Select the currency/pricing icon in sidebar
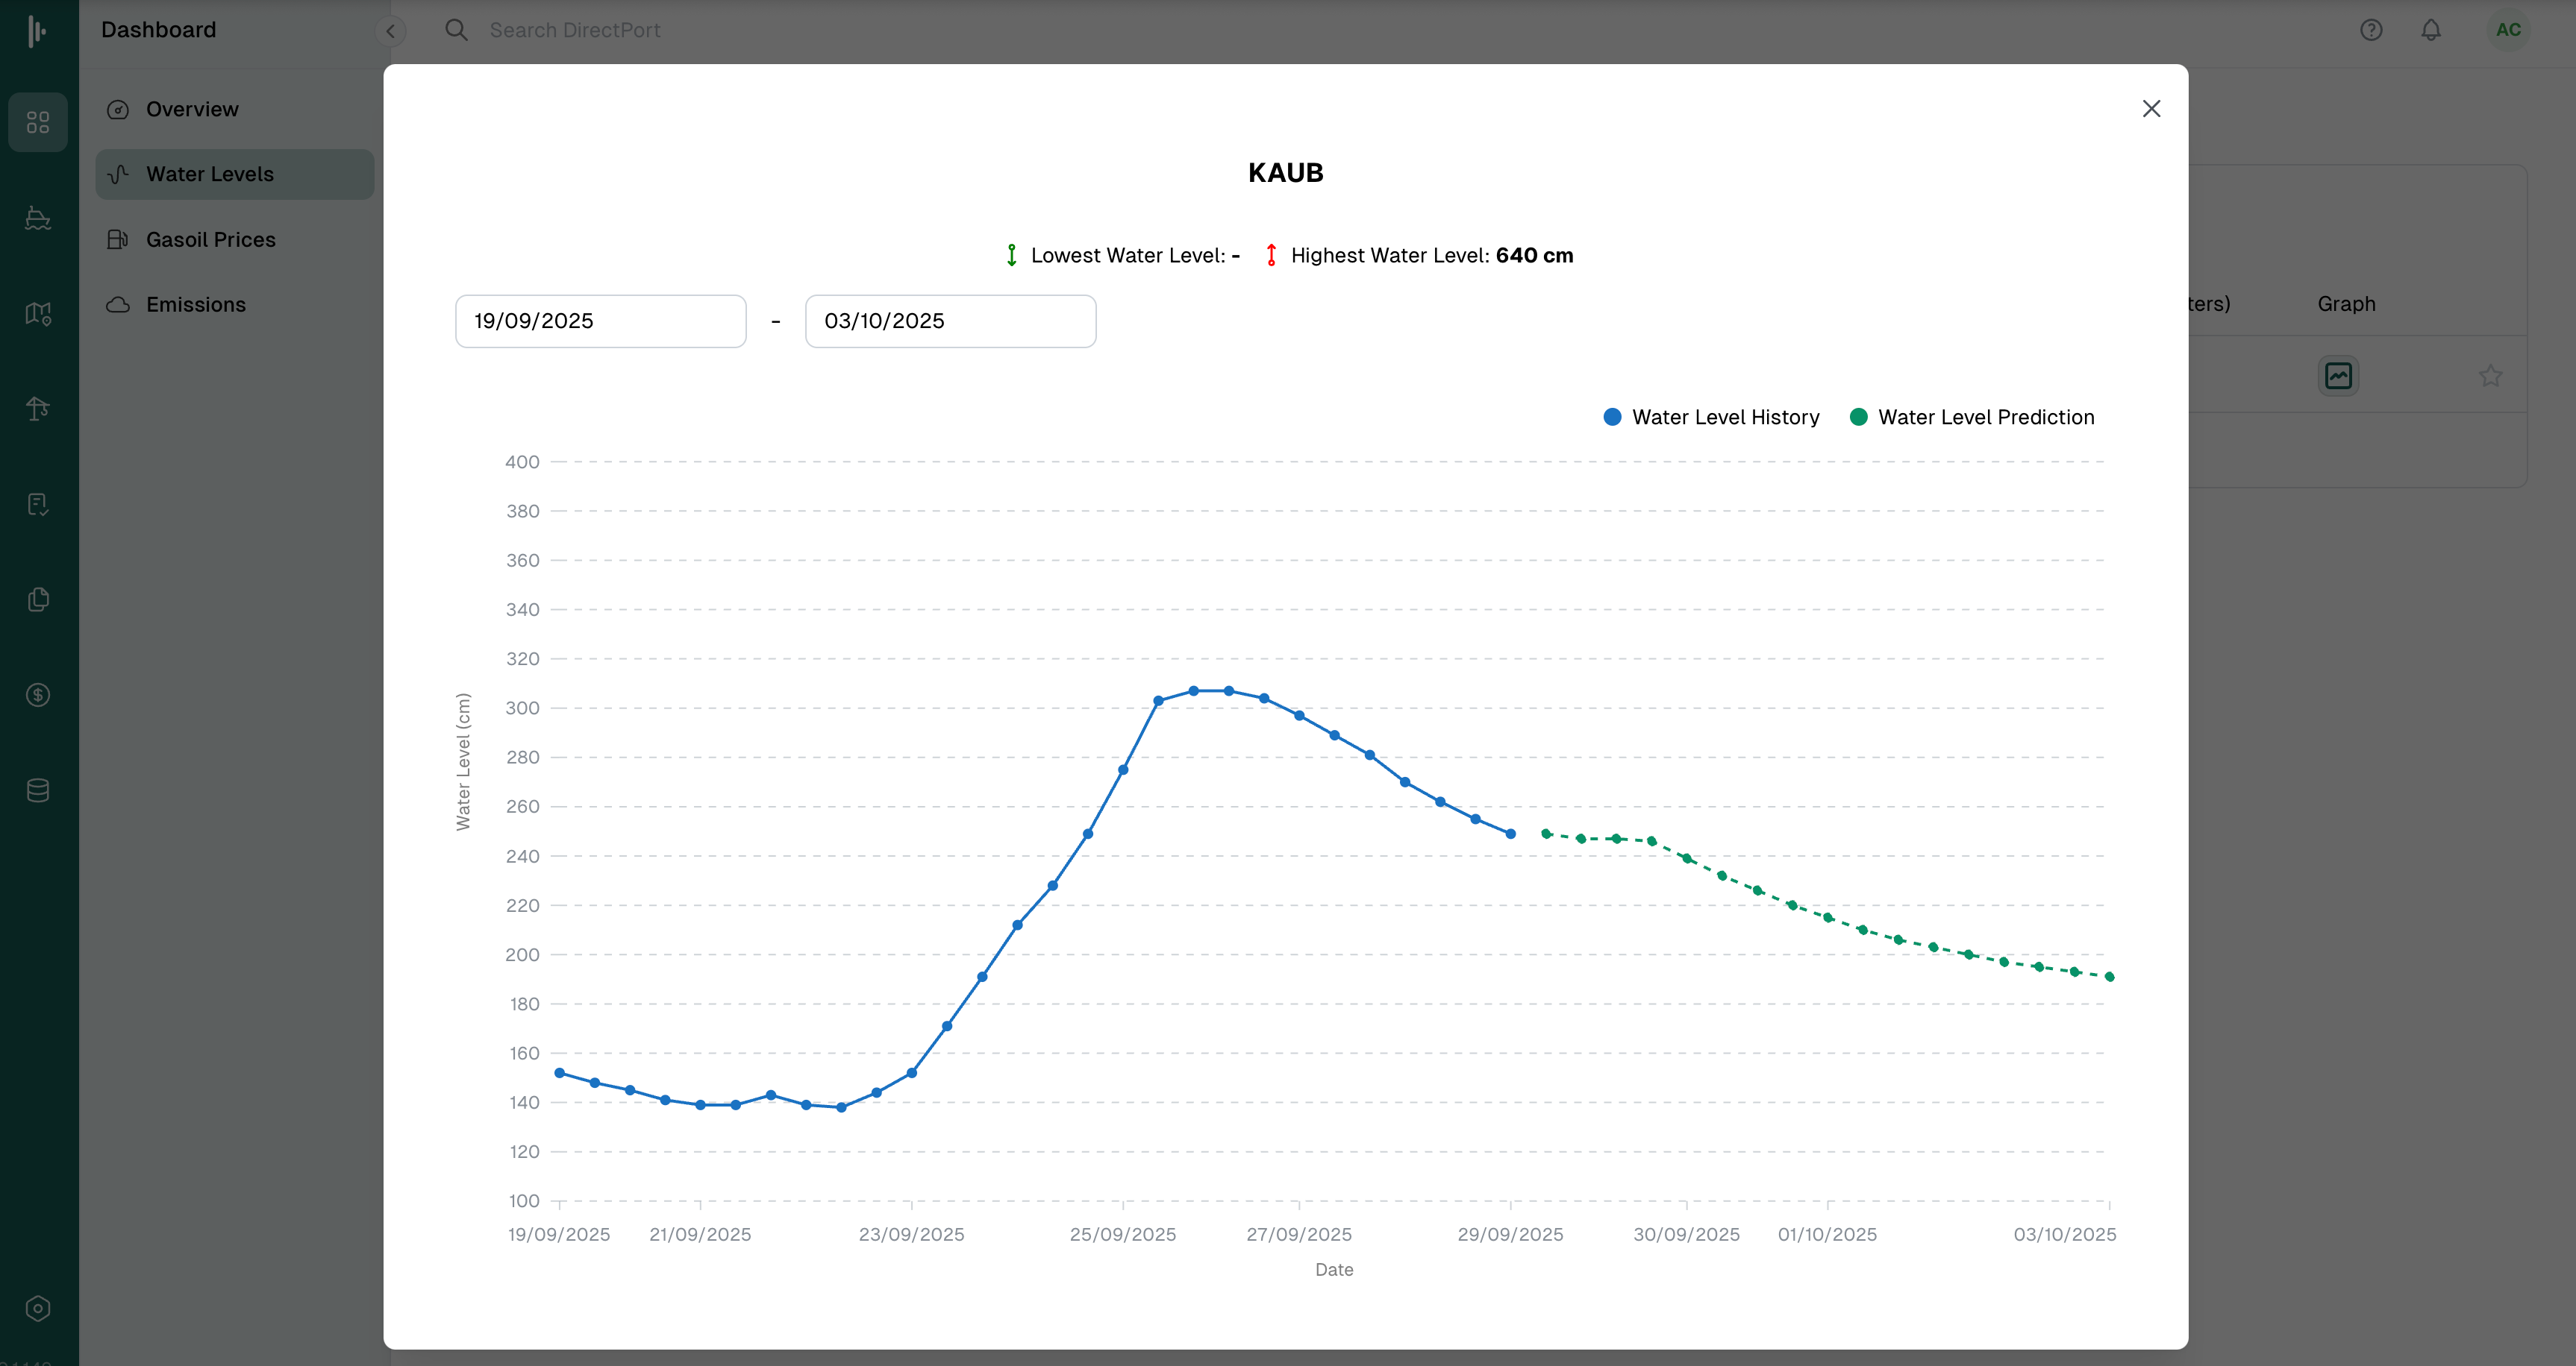 pyautogui.click(x=38, y=694)
